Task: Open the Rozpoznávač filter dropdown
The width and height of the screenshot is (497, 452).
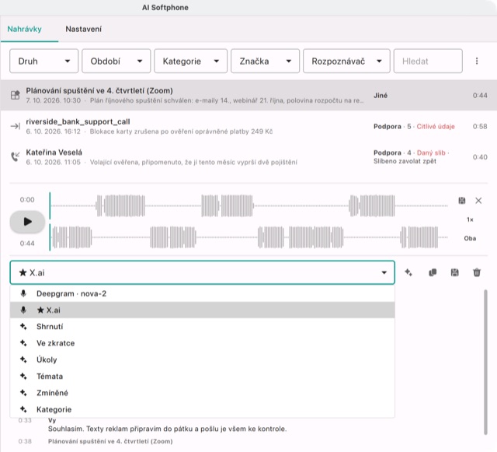Action: [346, 61]
